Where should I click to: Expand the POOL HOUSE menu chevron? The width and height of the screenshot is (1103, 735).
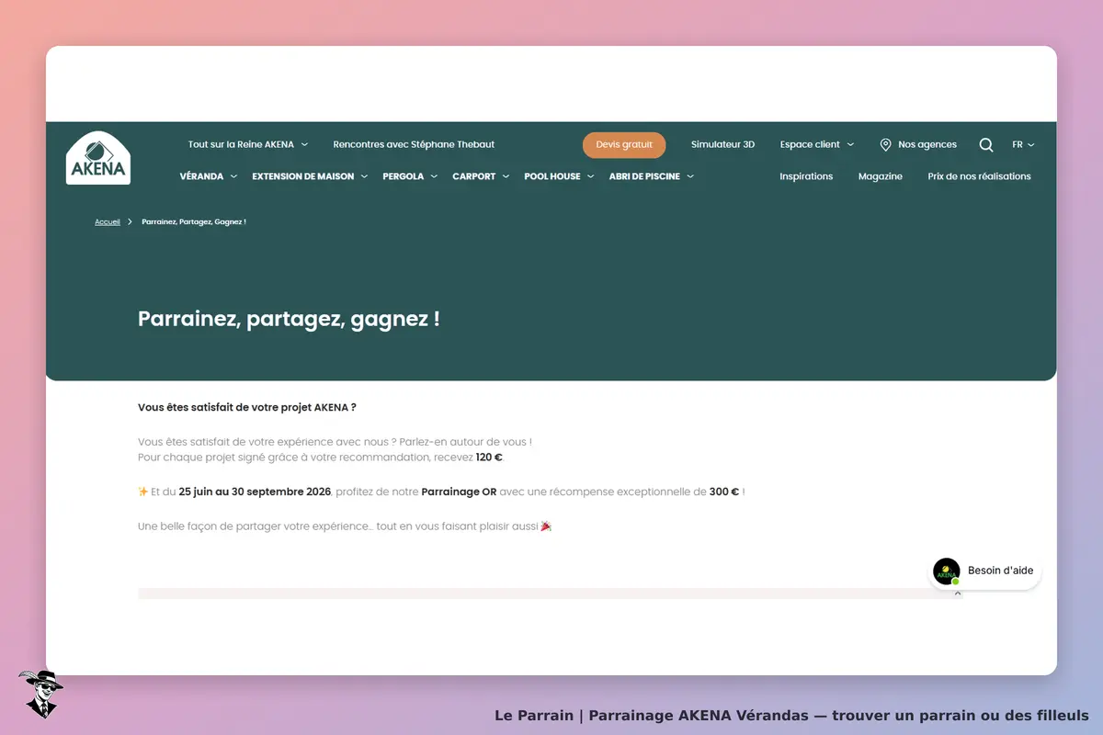click(x=590, y=176)
